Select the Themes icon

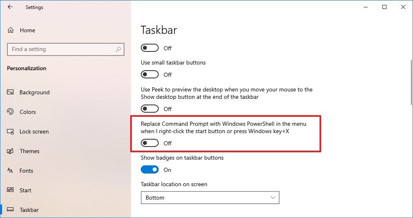pos(11,151)
